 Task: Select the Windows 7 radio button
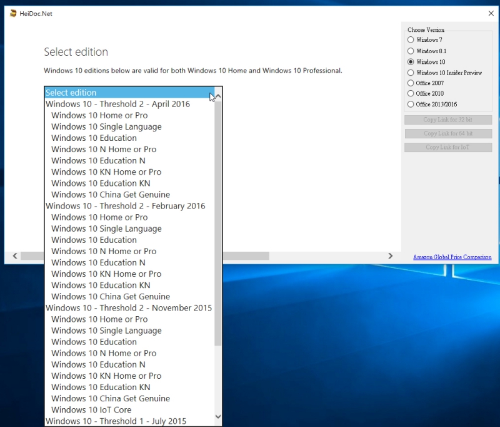(x=411, y=40)
